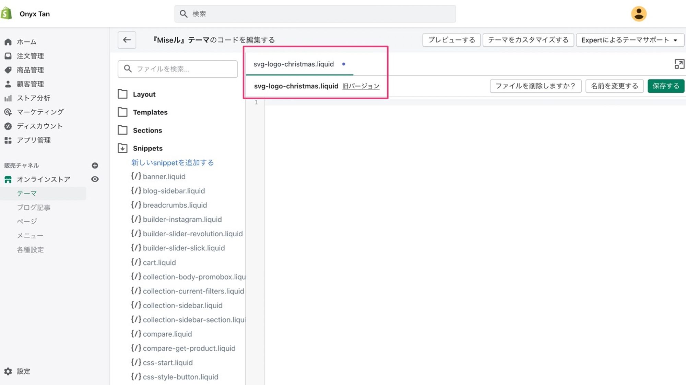Image resolution: width=686 pixels, height=385 pixels.
Task: Click the Shopify logo icon
Action: tap(6, 14)
